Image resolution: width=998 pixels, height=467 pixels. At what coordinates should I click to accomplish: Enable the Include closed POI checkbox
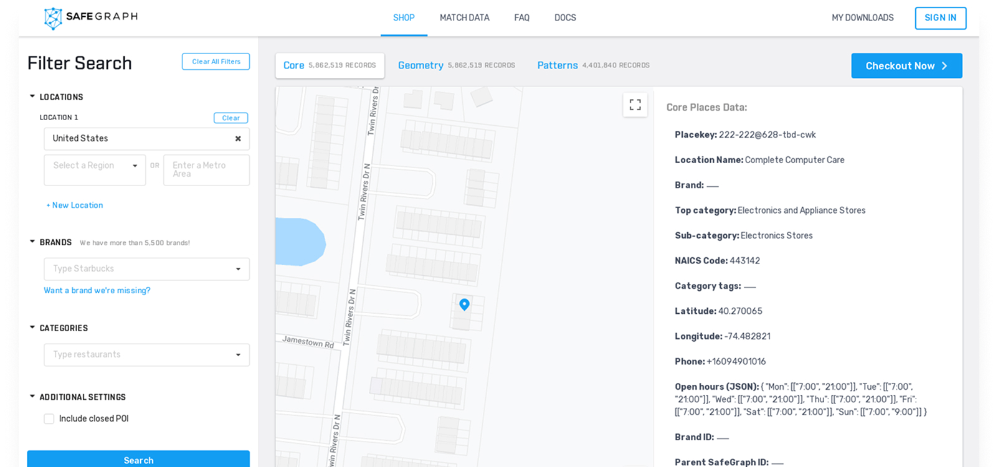(x=49, y=419)
